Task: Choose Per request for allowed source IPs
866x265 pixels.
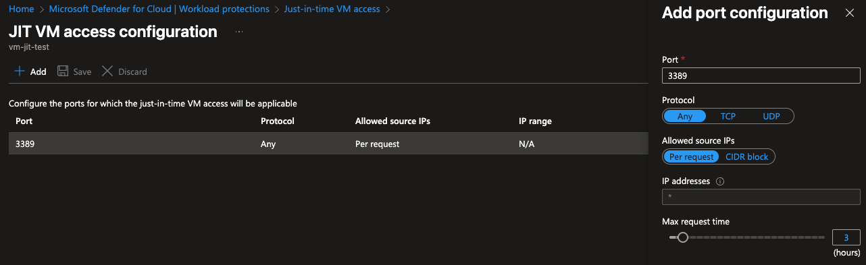Action: pos(691,156)
